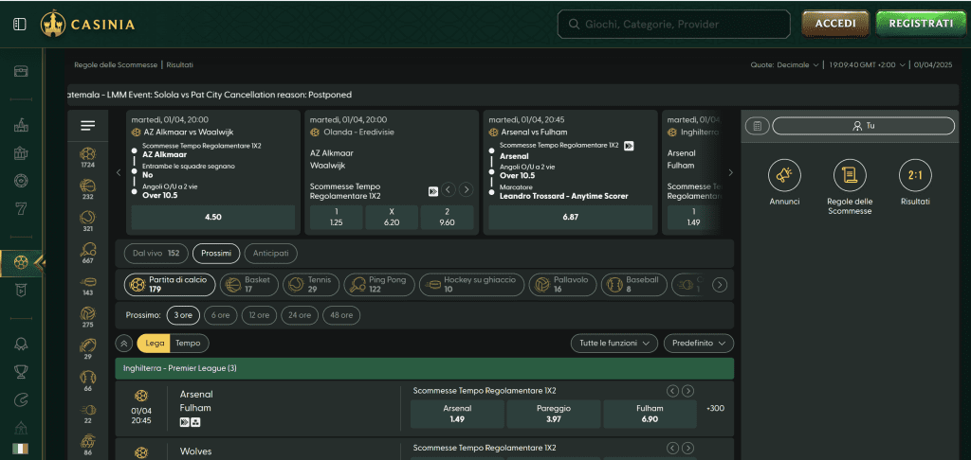971x460 pixels.
Task: Open the GMT +2:00 timezone dropdown
Action: [867, 65]
